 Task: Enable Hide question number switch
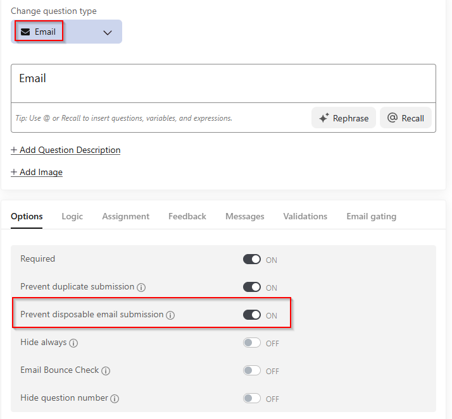click(x=252, y=399)
